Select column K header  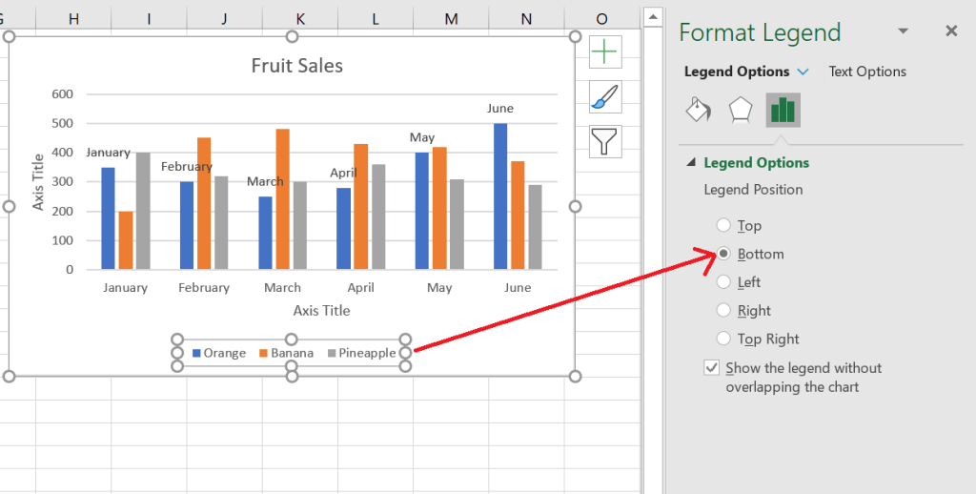(x=300, y=19)
